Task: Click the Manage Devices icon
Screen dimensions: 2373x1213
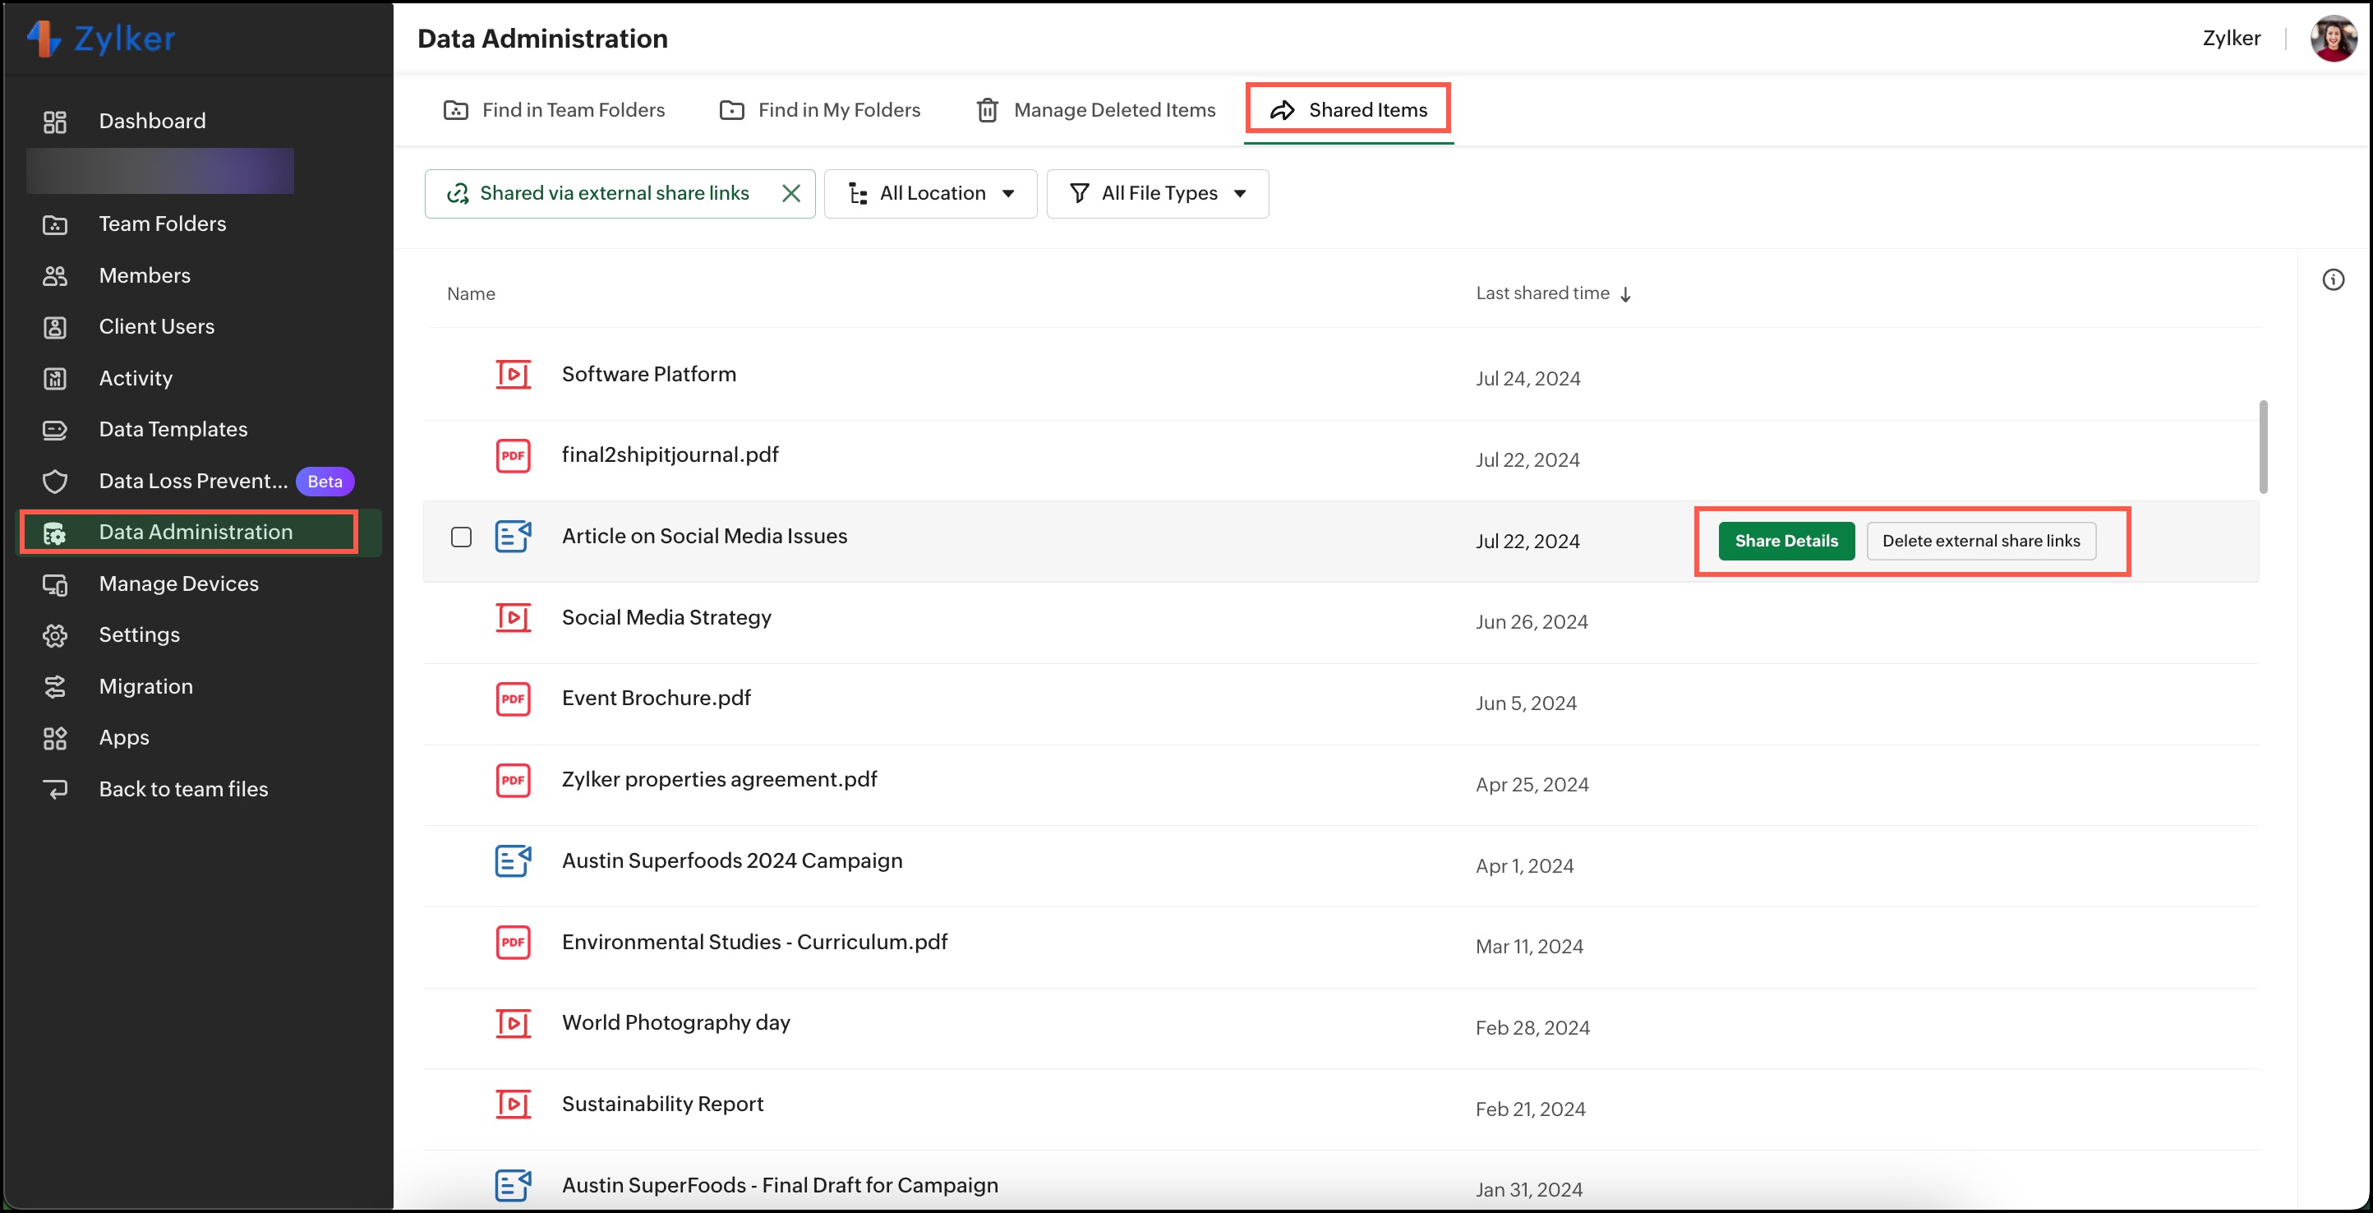Action: pyautogui.click(x=55, y=584)
